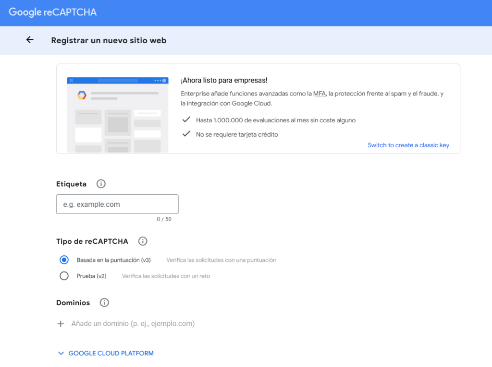Screen dimensions: 492x367
Task: Expand the GOOGLE CLOUD PLATFORM section chevron
Action: click(61, 353)
